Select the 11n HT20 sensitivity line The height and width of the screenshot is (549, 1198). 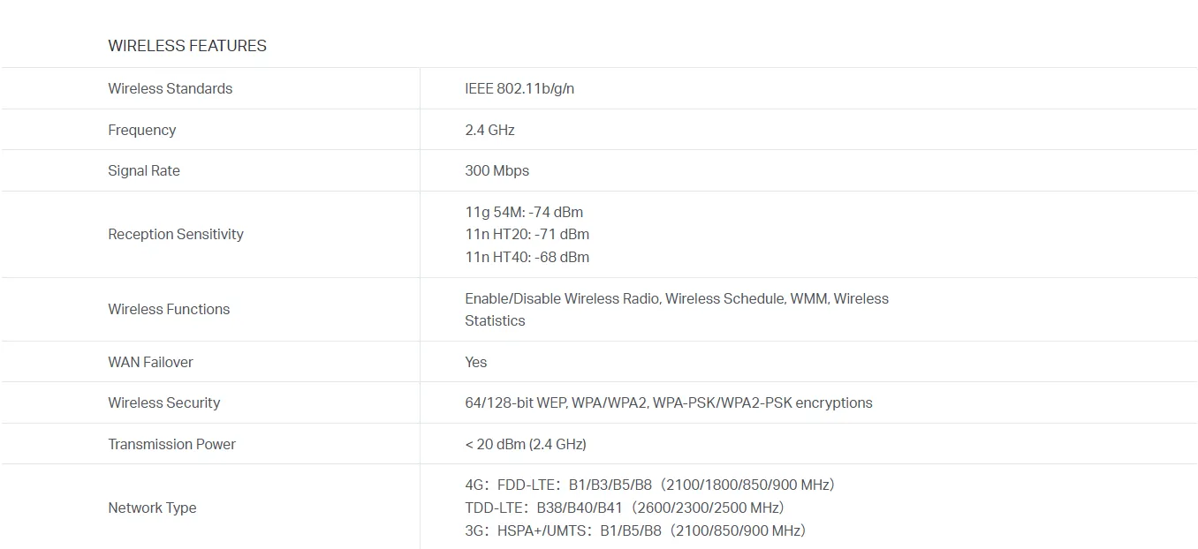527,234
